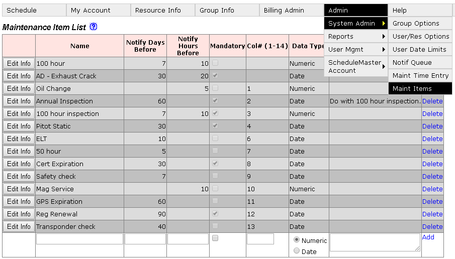Expand the User Mgmt submenu
Viewport: 455px width, 259px height.
pos(356,49)
